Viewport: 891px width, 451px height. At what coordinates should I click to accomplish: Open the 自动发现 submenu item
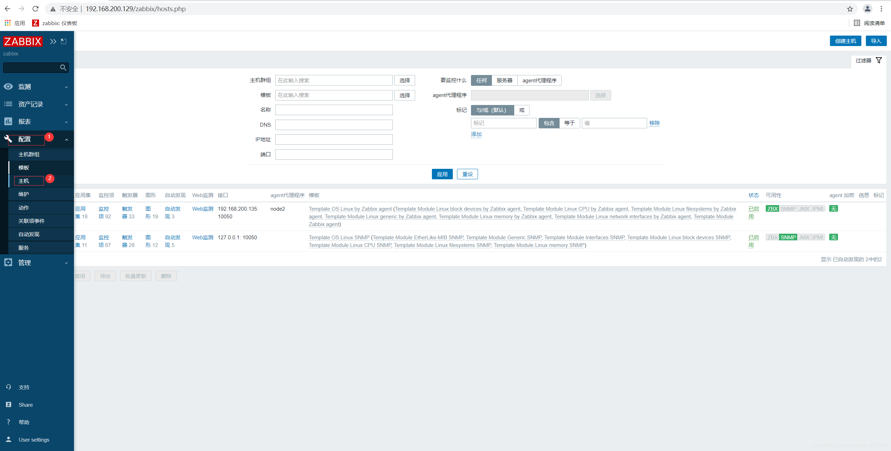point(29,234)
